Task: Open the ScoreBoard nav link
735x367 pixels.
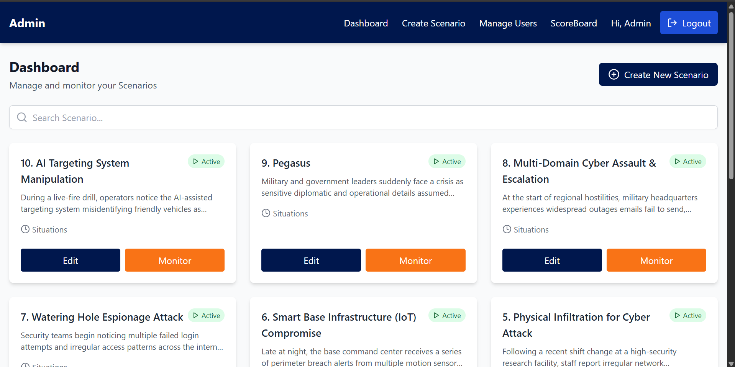Action: point(574,23)
